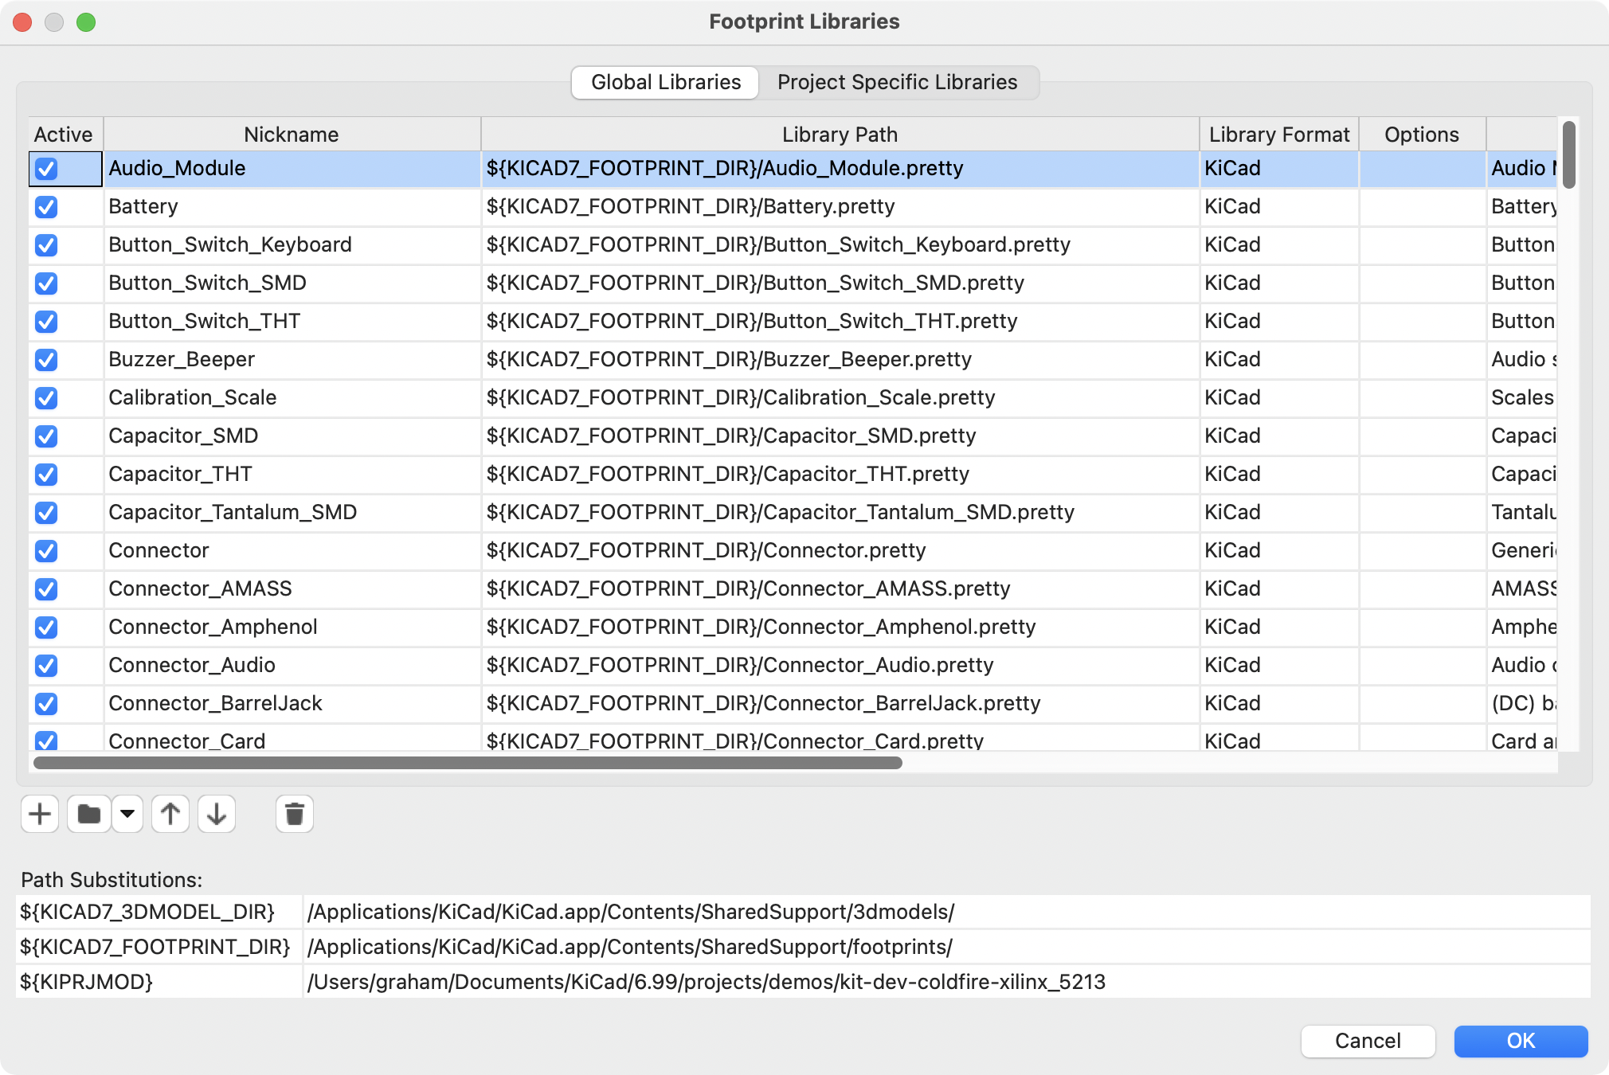Switch to the Global Libraries tab
Image resolution: width=1609 pixels, height=1075 pixels.
click(x=666, y=82)
